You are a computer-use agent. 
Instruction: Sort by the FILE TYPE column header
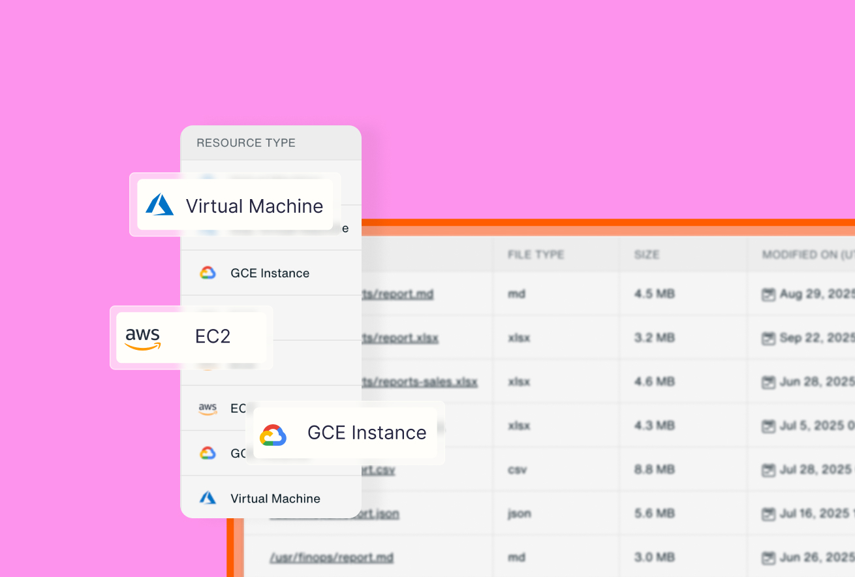click(x=536, y=255)
